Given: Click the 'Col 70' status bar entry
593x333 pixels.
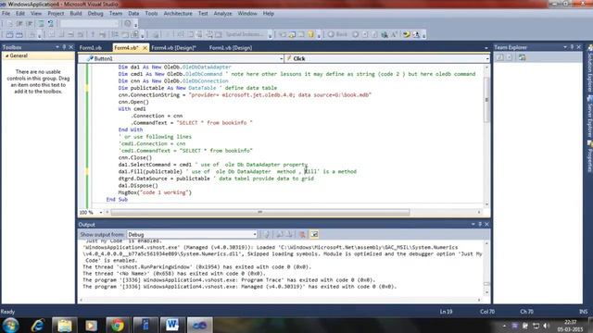Looking at the screenshot, I should (487, 312).
